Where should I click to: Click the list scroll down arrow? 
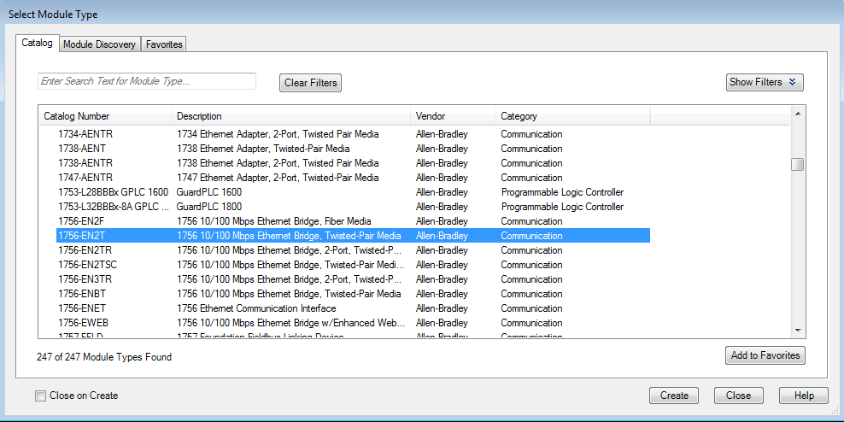[798, 331]
